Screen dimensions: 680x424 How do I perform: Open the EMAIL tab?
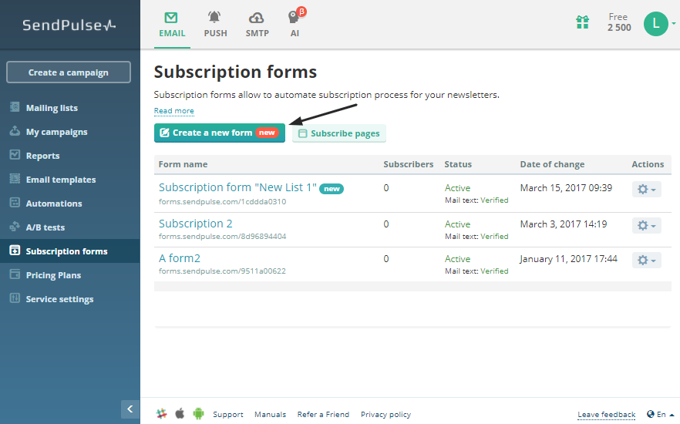click(x=172, y=24)
